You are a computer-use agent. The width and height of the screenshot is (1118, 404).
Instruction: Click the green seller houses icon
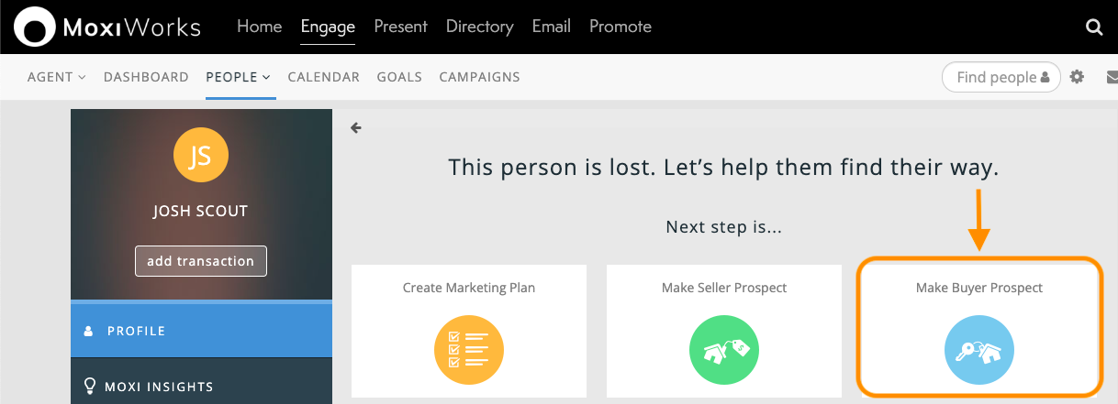724,351
